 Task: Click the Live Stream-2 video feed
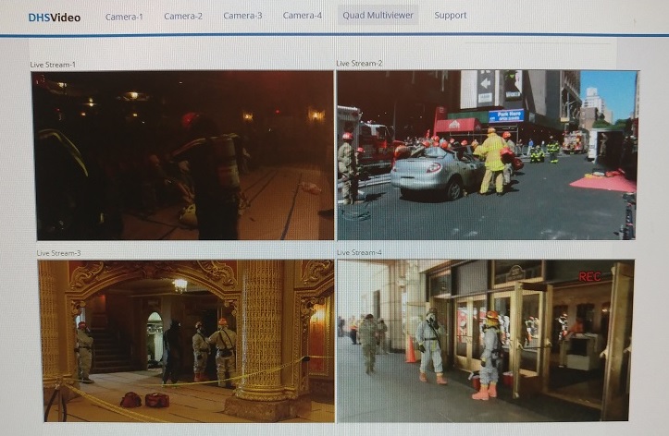point(487,155)
